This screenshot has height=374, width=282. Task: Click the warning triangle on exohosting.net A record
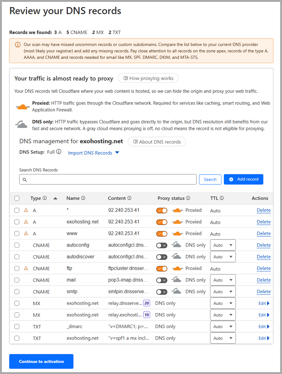26,222
